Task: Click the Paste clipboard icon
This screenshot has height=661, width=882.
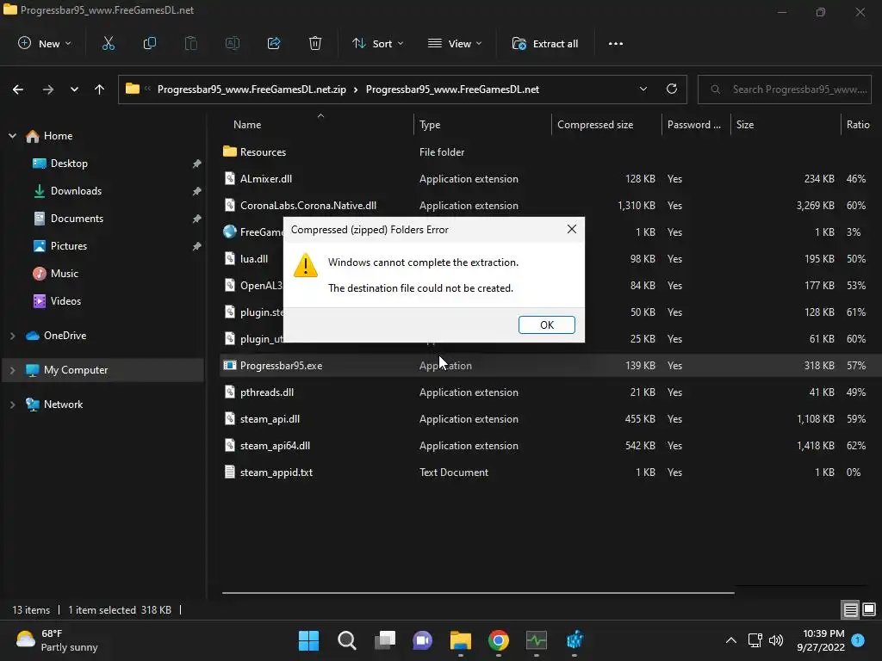Action: click(190, 43)
